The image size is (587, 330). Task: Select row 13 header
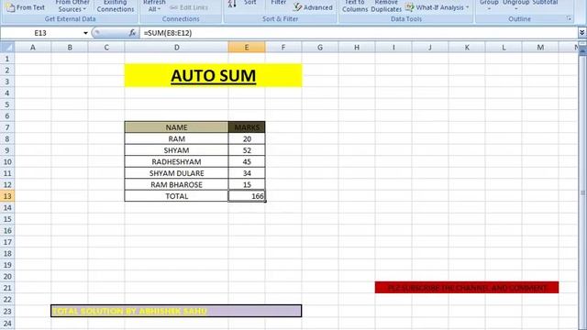tap(7, 196)
